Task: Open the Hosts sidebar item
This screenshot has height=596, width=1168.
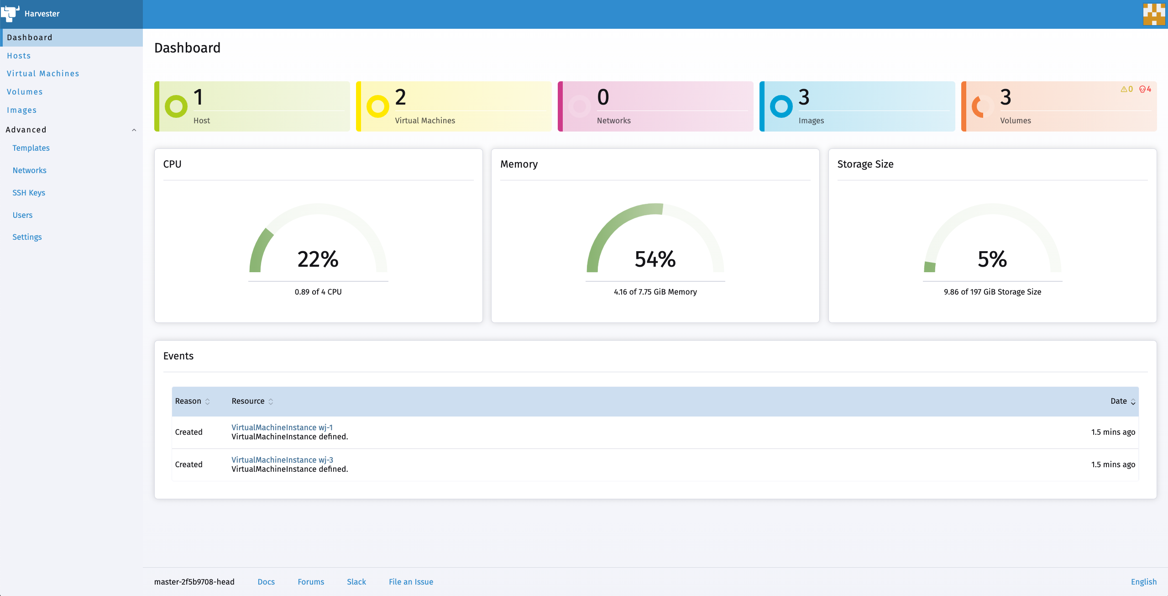Action: coord(19,56)
